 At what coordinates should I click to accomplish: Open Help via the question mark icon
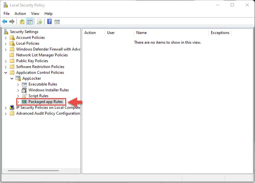tap(49, 21)
